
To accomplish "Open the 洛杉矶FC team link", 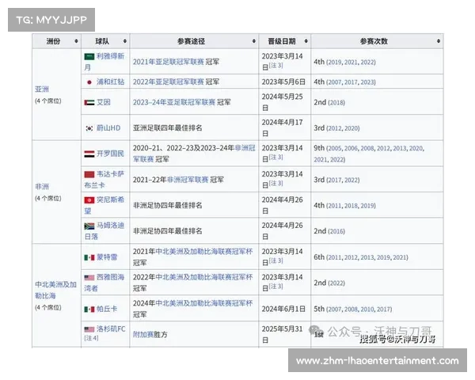I will [111, 329].
